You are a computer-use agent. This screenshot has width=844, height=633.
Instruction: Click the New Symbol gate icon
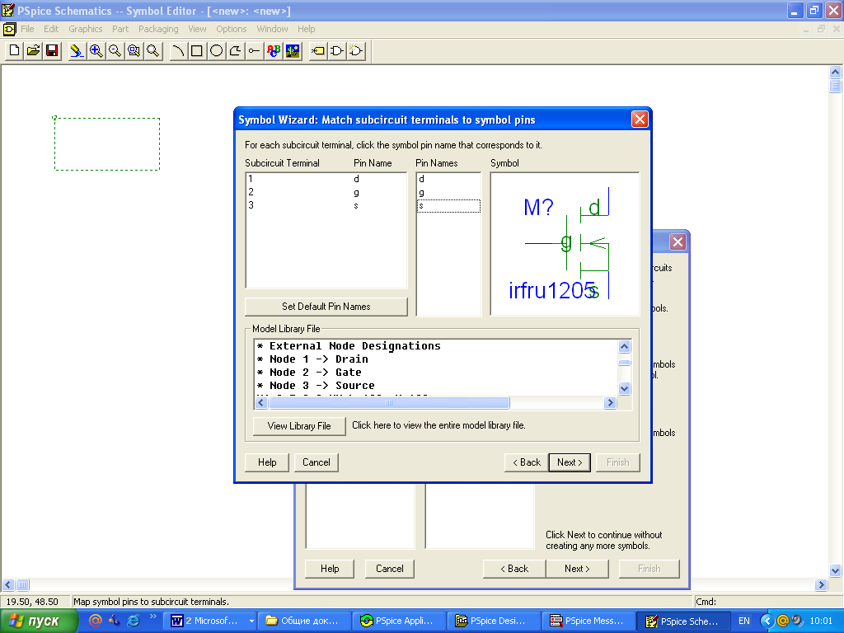click(x=356, y=51)
